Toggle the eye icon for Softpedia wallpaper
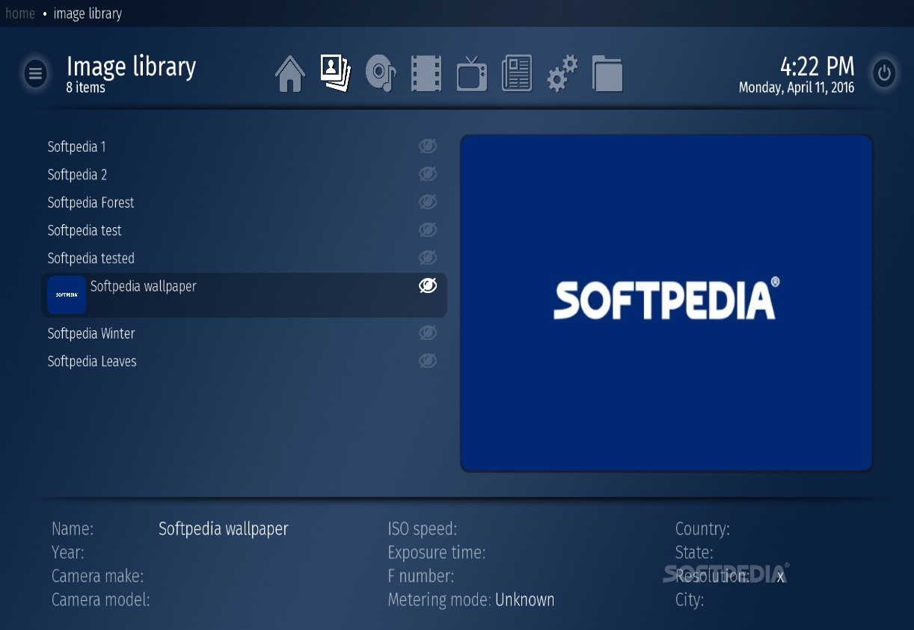The image size is (914, 630). point(428,285)
